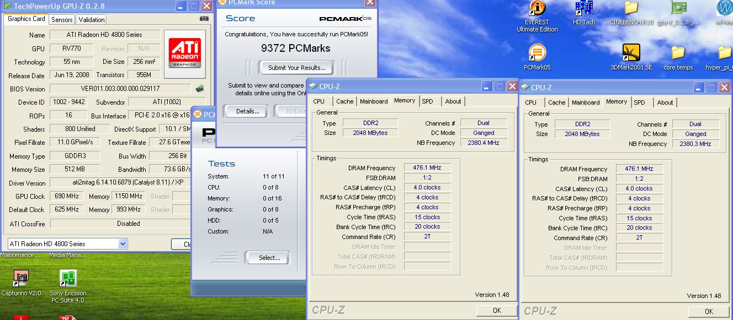This screenshot has height=320, width=733.
Task: Click the System 11 of 11 test row
Action: (246, 176)
